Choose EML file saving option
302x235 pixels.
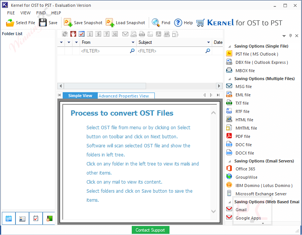pyautogui.click(x=239, y=95)
